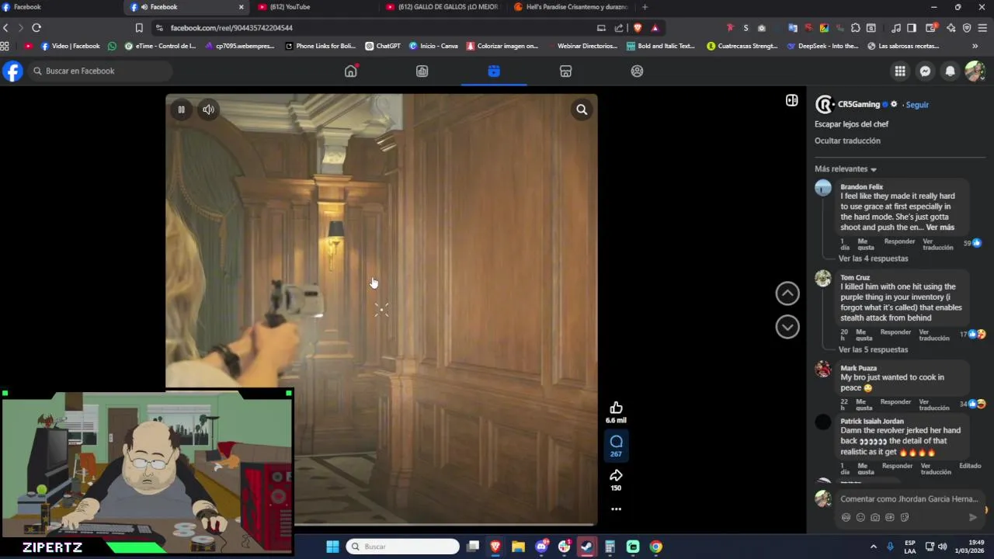Open Windows Start menu
The width and height of the screenshot is (994, 559).
(x=332, y=547)
